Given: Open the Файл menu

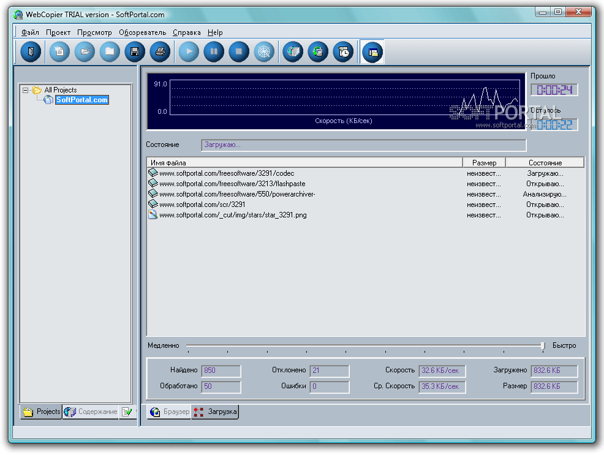Looking at the screenshot, I should point(30,32).
